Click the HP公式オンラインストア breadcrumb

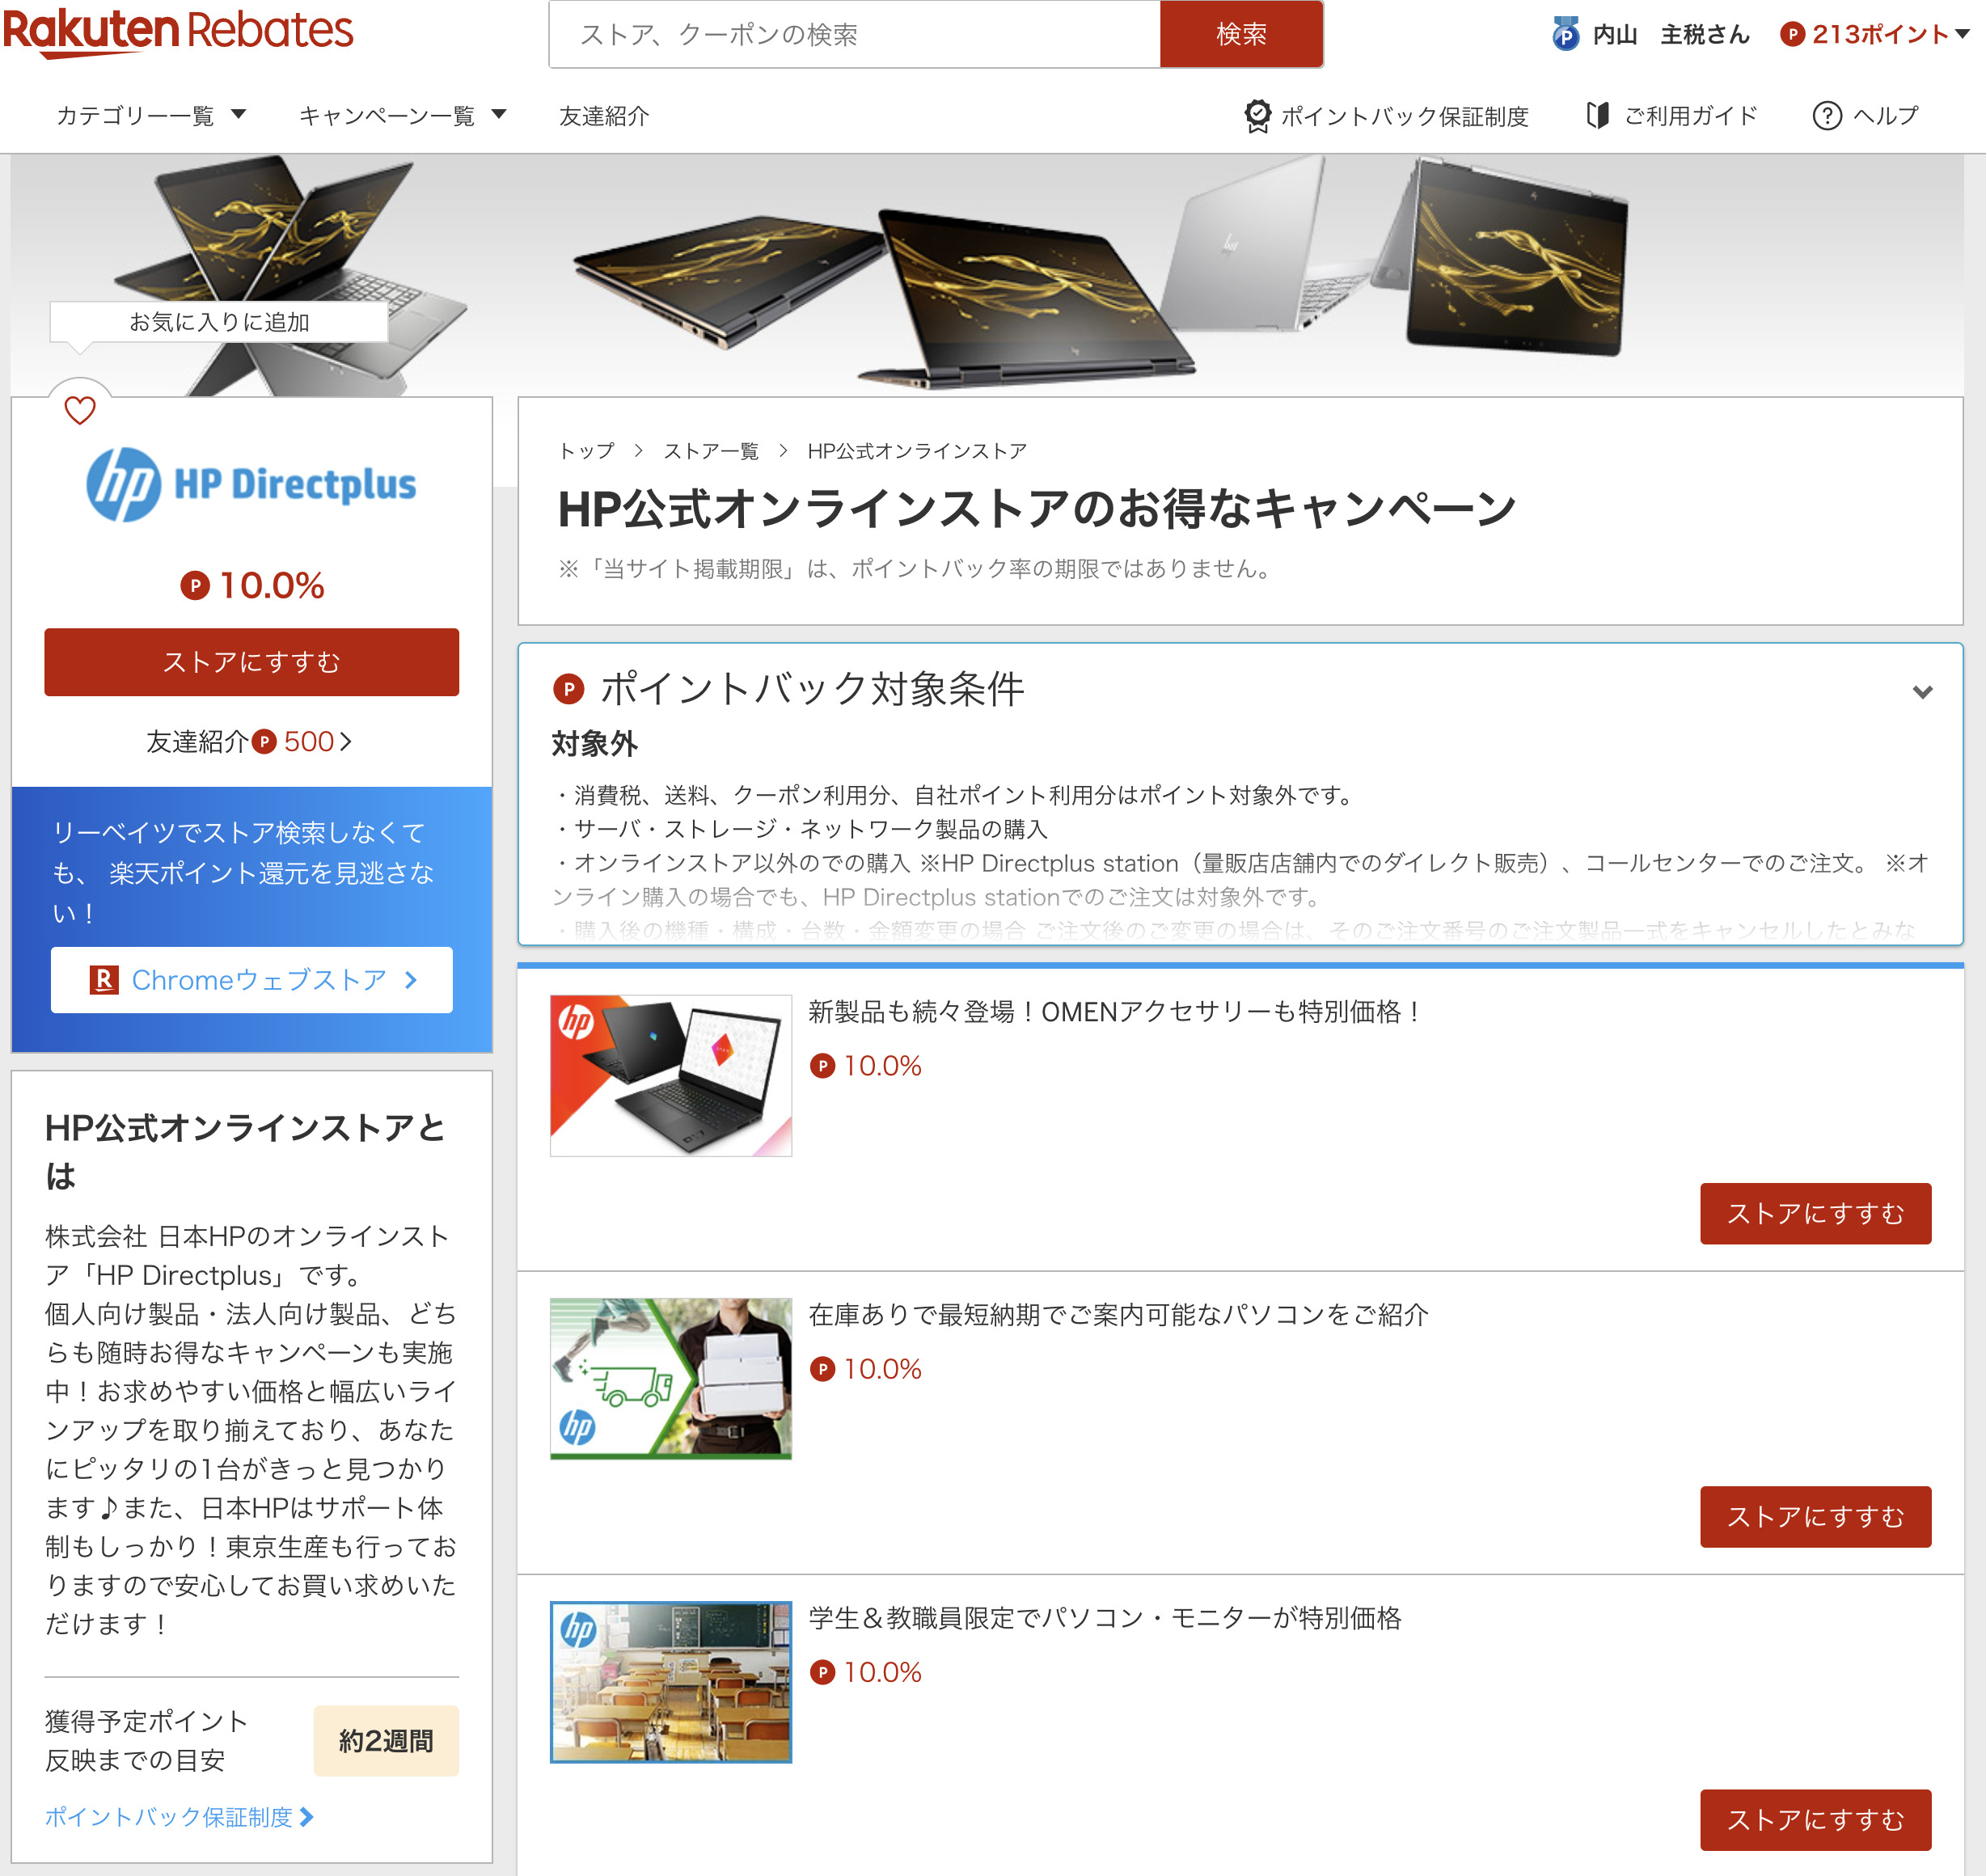pos(917,451)
